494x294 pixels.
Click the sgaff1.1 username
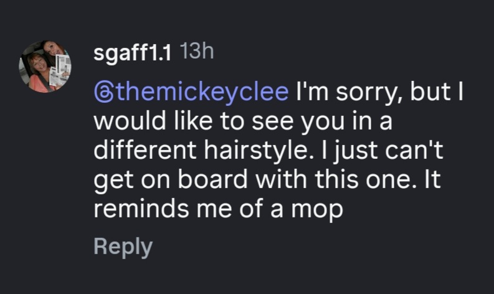[x=132, y=52]
